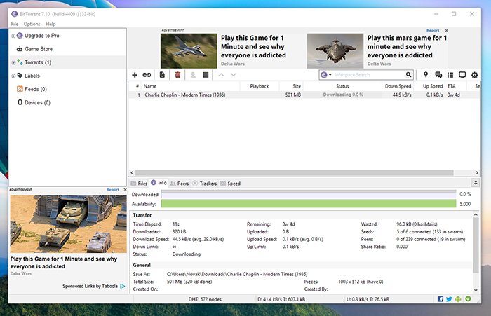Click the Add Torrent from URL link icon
491x316 pixels.
click(147, 75)
